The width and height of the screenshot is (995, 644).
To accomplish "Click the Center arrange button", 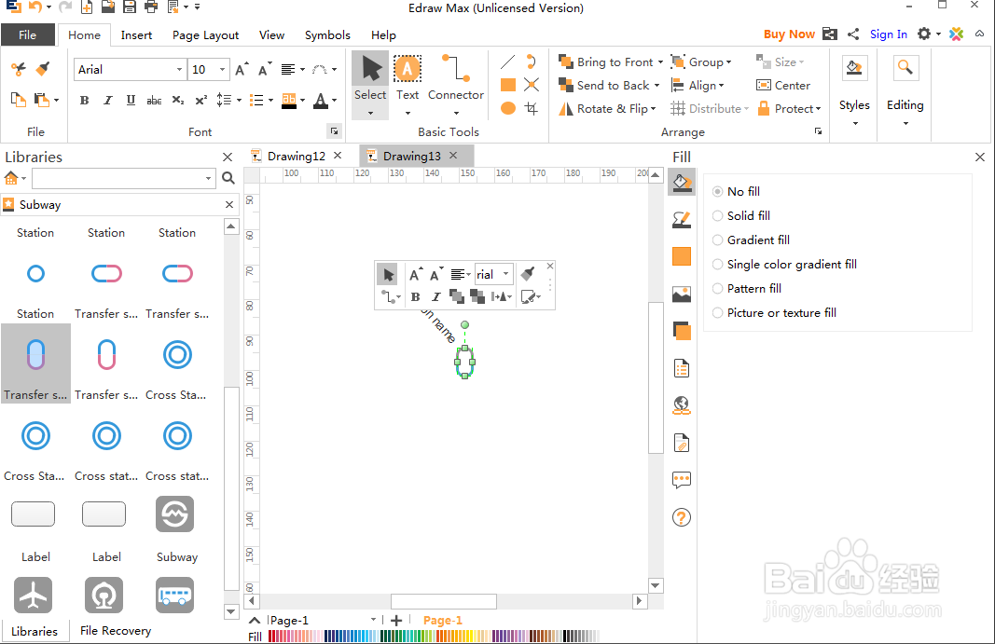I will point(783,86).
